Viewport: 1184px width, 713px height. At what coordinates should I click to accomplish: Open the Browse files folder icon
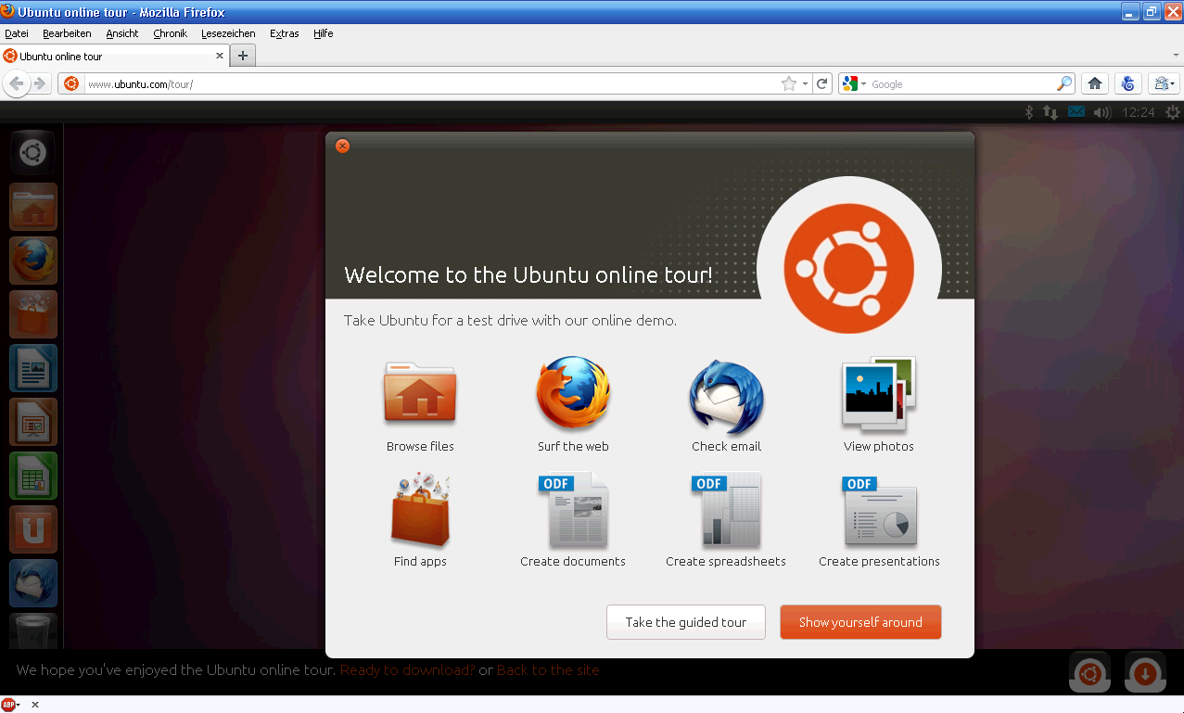tap(420, 394)
